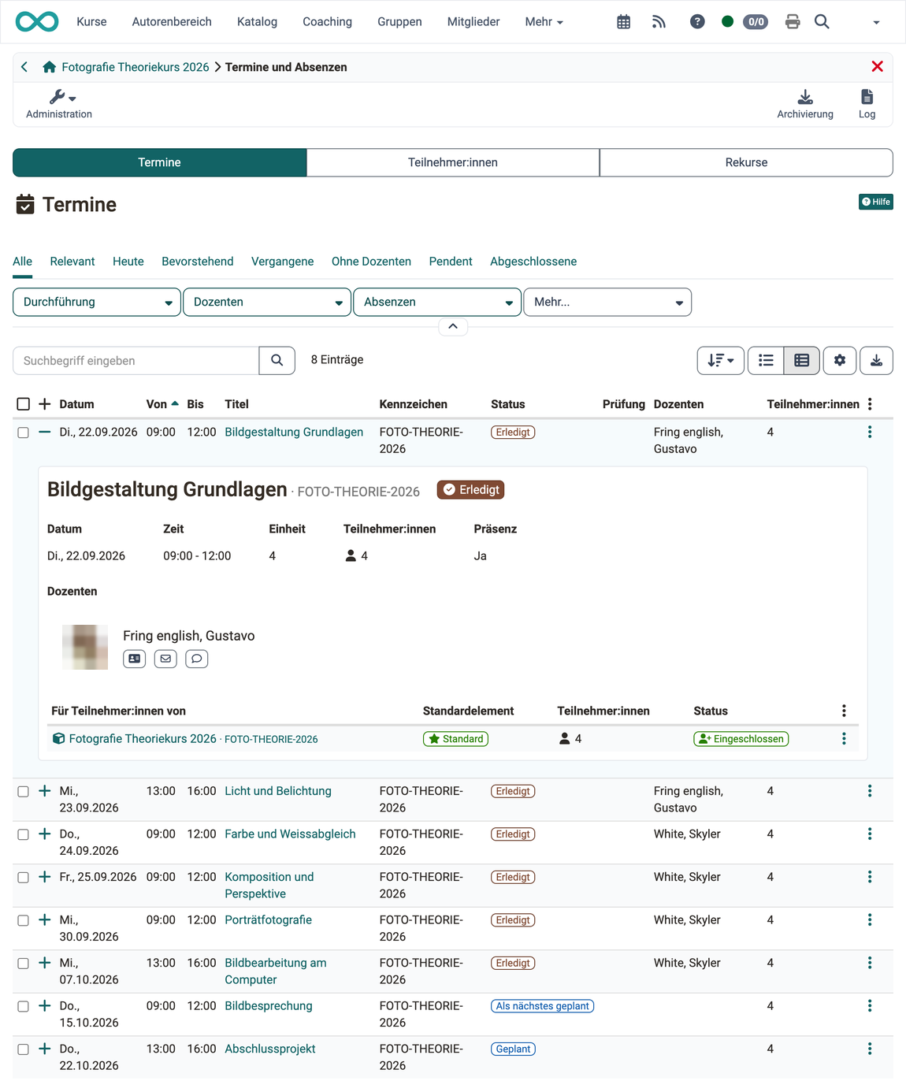
Task: Click the home icon in breadcrumb
Action: click(x=49, y=67)
